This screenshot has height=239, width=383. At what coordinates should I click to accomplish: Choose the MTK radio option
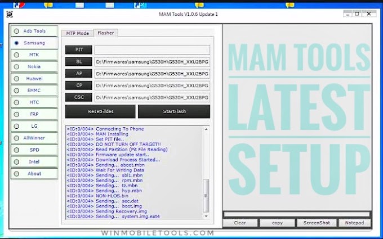(34, 55)
